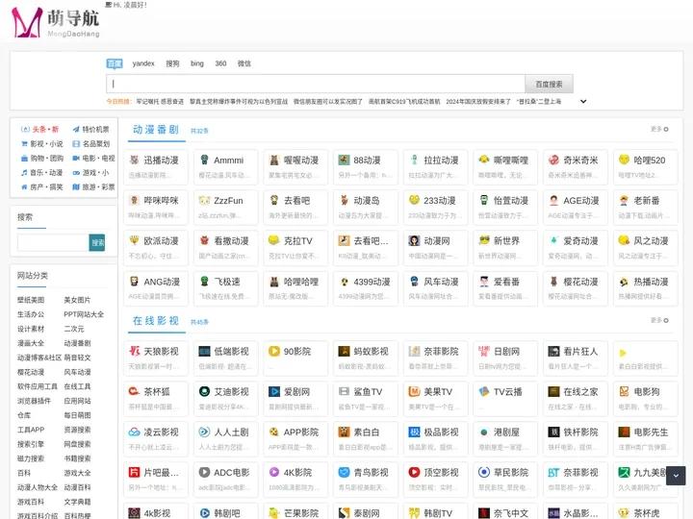This screenshot has width=693, height=519.
Task: Click the 百度搜索 button
Action: tap(549, 84)
